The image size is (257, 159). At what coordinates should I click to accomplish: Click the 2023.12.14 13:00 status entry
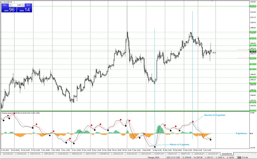click(x=173, y=157)
